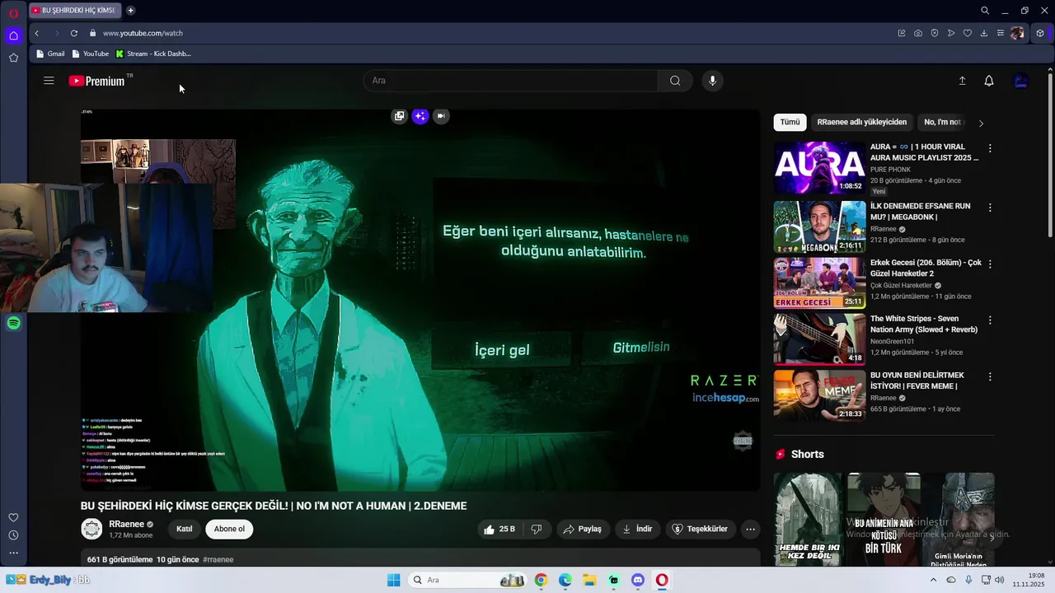Open Chrome from the taskbar
This screenshot has width=1055, height=593.
(541, 580)
